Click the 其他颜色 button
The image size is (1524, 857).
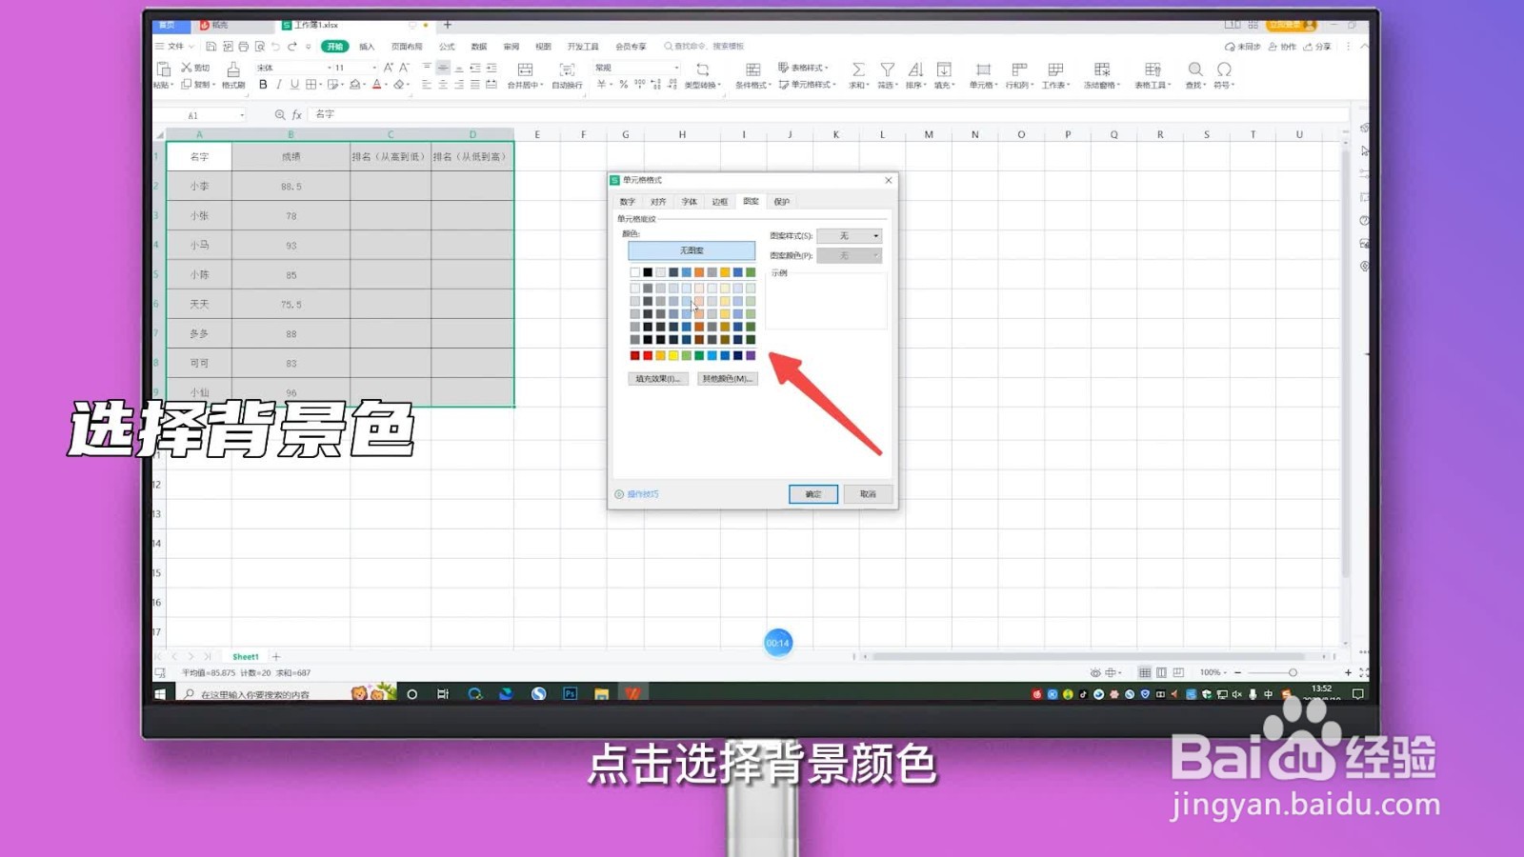click(x=728, y=379)
